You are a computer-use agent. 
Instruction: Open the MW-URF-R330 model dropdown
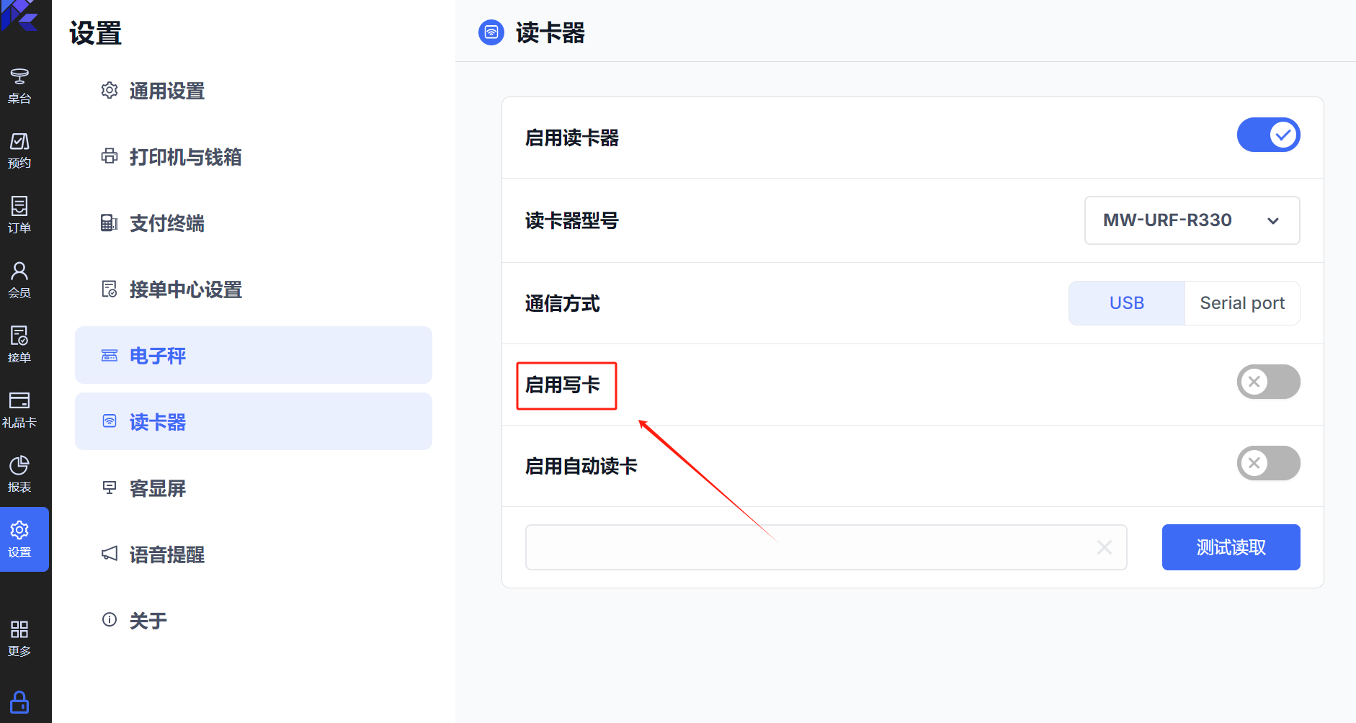point(1192,220)
